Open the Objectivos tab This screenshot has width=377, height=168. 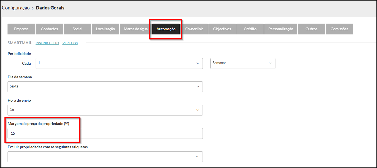click(222, 29)
